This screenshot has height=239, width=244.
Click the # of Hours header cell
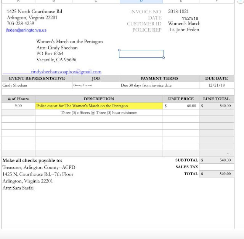18,99
